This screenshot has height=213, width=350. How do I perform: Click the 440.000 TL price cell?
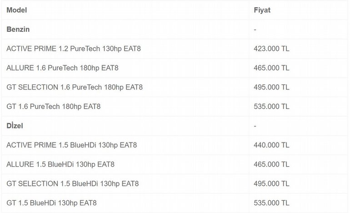coord(271,145)
